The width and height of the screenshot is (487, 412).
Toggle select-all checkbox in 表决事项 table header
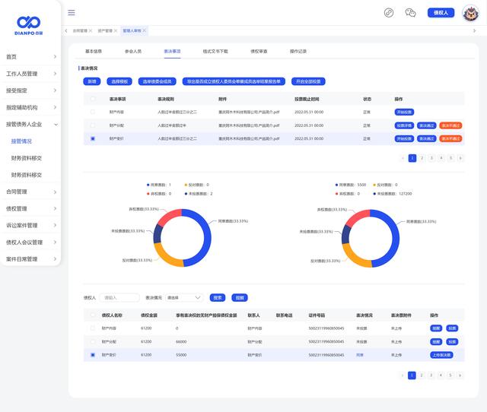pyautogui.click(x=93, y=99)
